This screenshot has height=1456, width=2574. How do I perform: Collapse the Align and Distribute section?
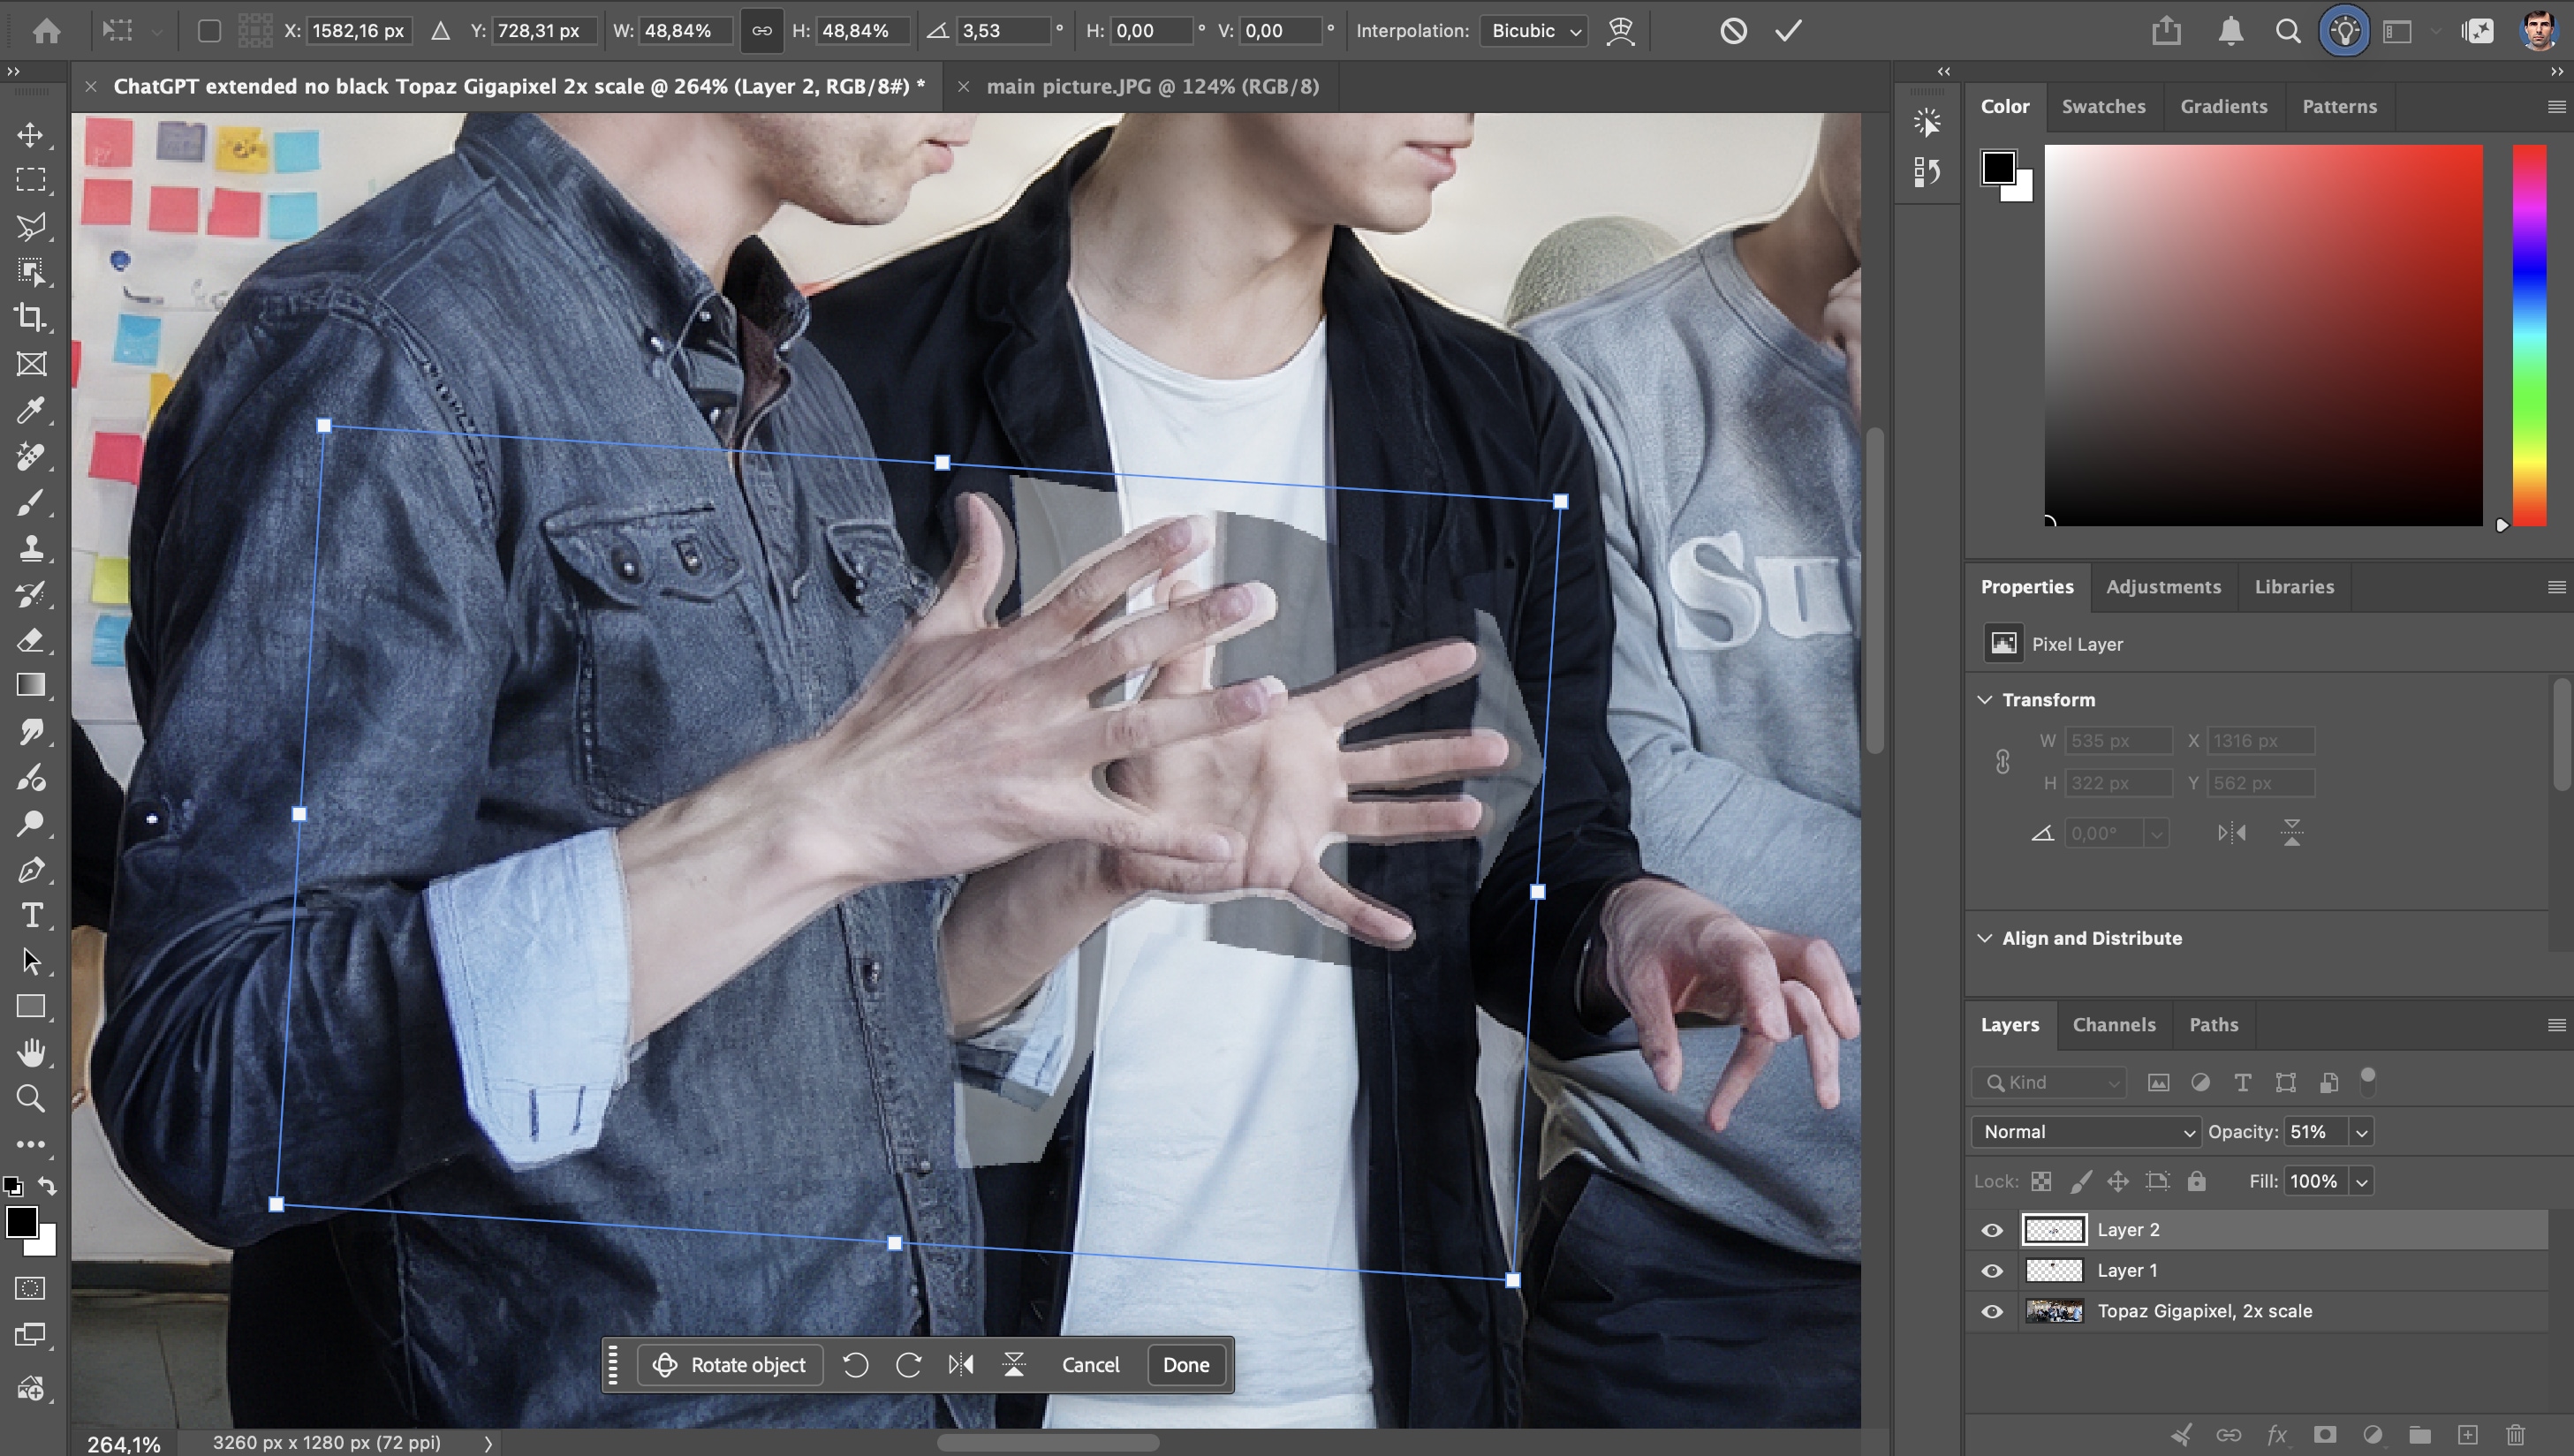point(1985,938)
